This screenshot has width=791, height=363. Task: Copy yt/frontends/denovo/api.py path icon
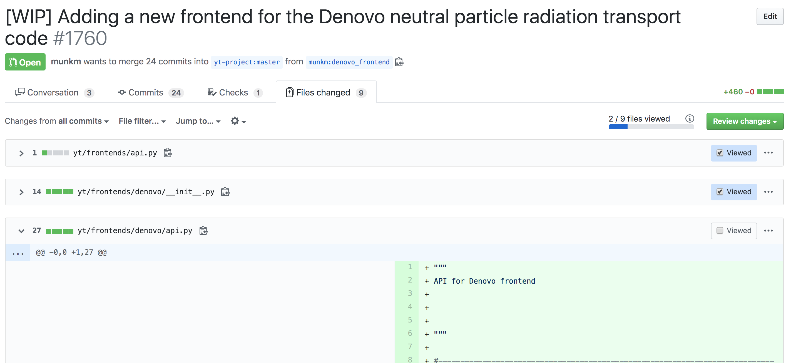pyautogui.click(x=203, y=231)
